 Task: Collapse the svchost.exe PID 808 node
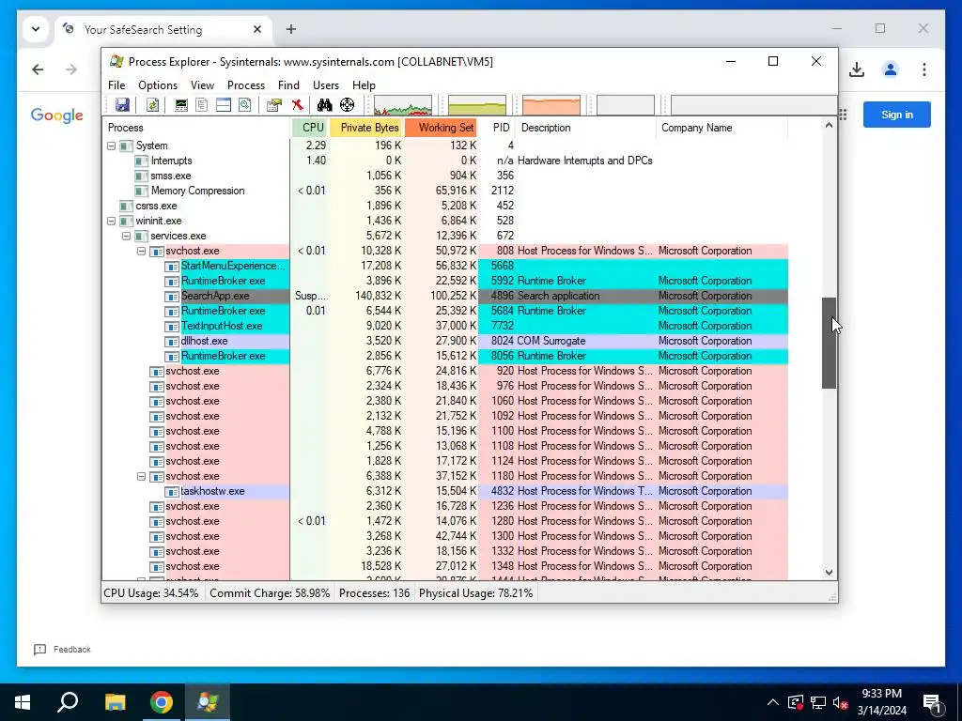141,251
